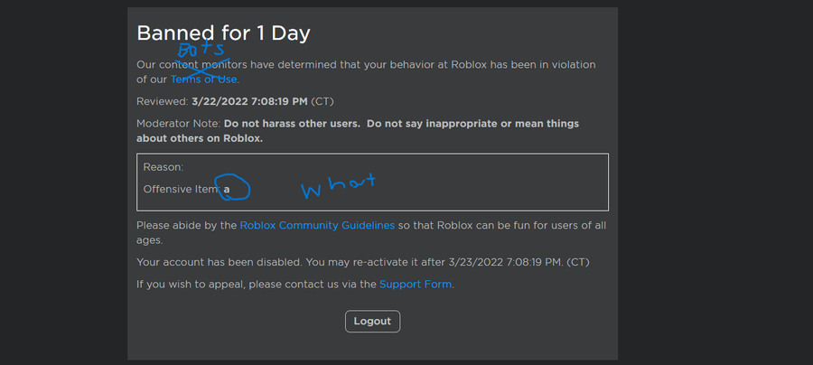The image size is (813, 365).
Task: Open the Roblox Community Guidelines link
Action: 317,225
